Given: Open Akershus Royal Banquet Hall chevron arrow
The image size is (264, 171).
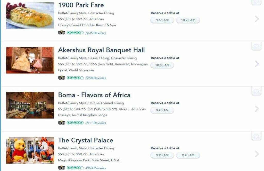Looking at the screenshot, I should (257, 64).
